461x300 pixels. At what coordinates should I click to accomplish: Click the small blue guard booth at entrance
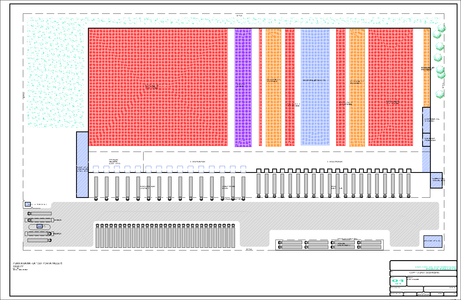[x=28, y=204]
